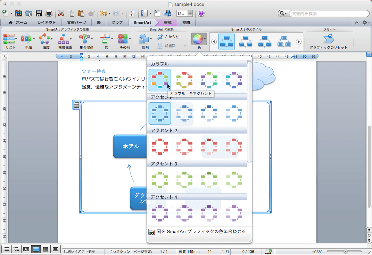Viewport: 372px width, 255px height.
Task: Collapse the ribbon with the caret
Action: click(357, 23)
